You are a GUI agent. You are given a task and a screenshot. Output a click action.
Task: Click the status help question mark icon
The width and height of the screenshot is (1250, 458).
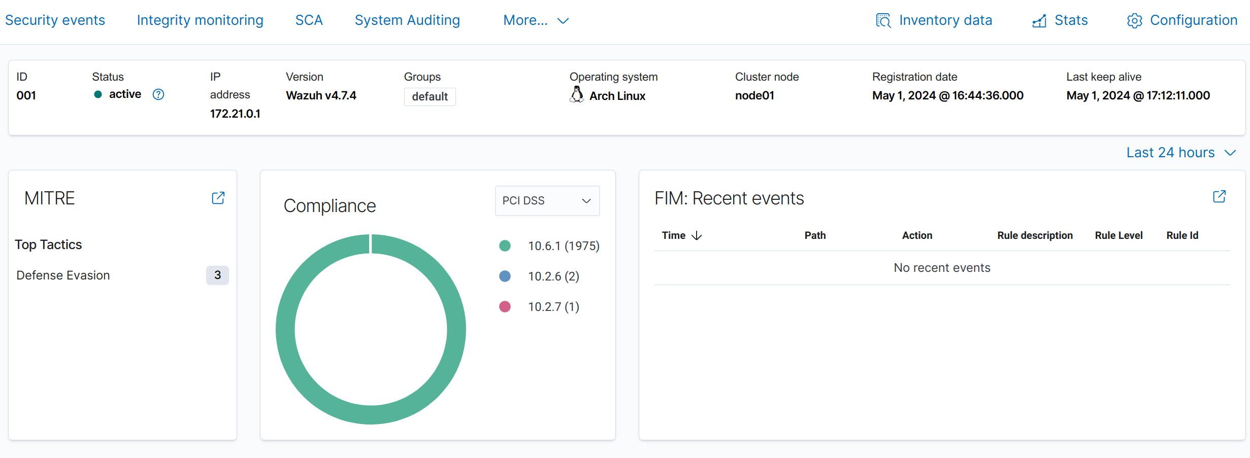(158, 95)
